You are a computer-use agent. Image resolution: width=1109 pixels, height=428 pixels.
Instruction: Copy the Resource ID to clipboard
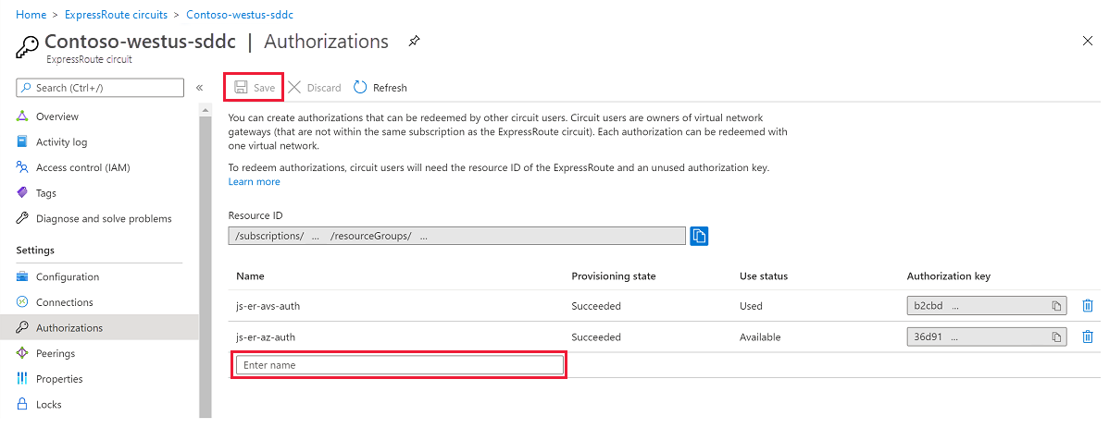point(699,236)
